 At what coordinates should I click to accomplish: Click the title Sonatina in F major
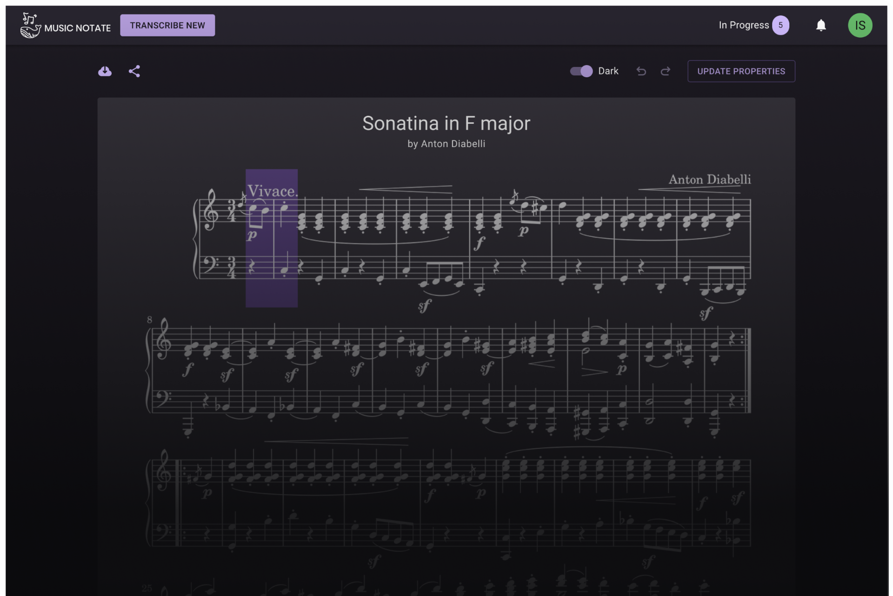pyautogui.click(x=446, y=123)
